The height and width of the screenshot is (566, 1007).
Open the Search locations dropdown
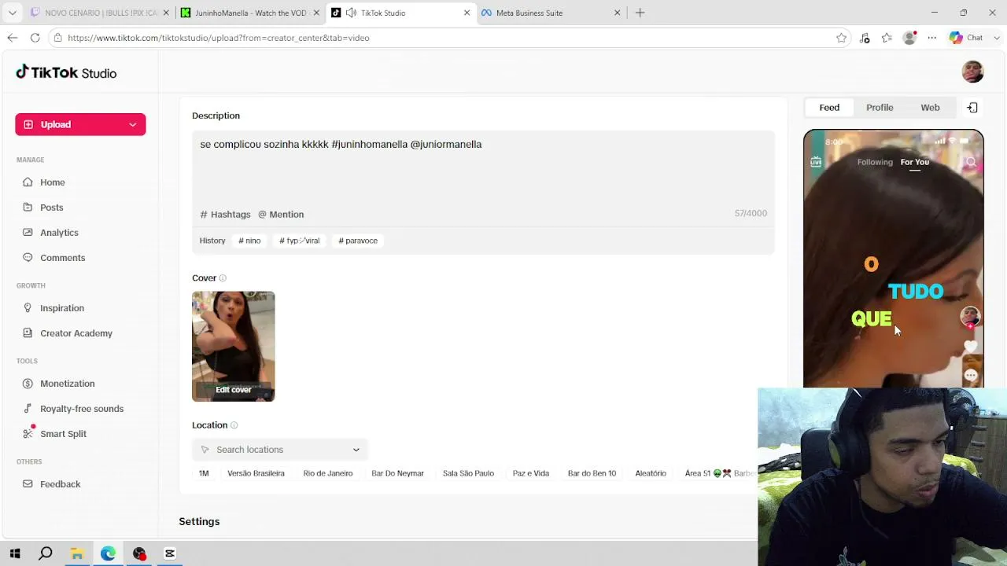click(280, 450)
